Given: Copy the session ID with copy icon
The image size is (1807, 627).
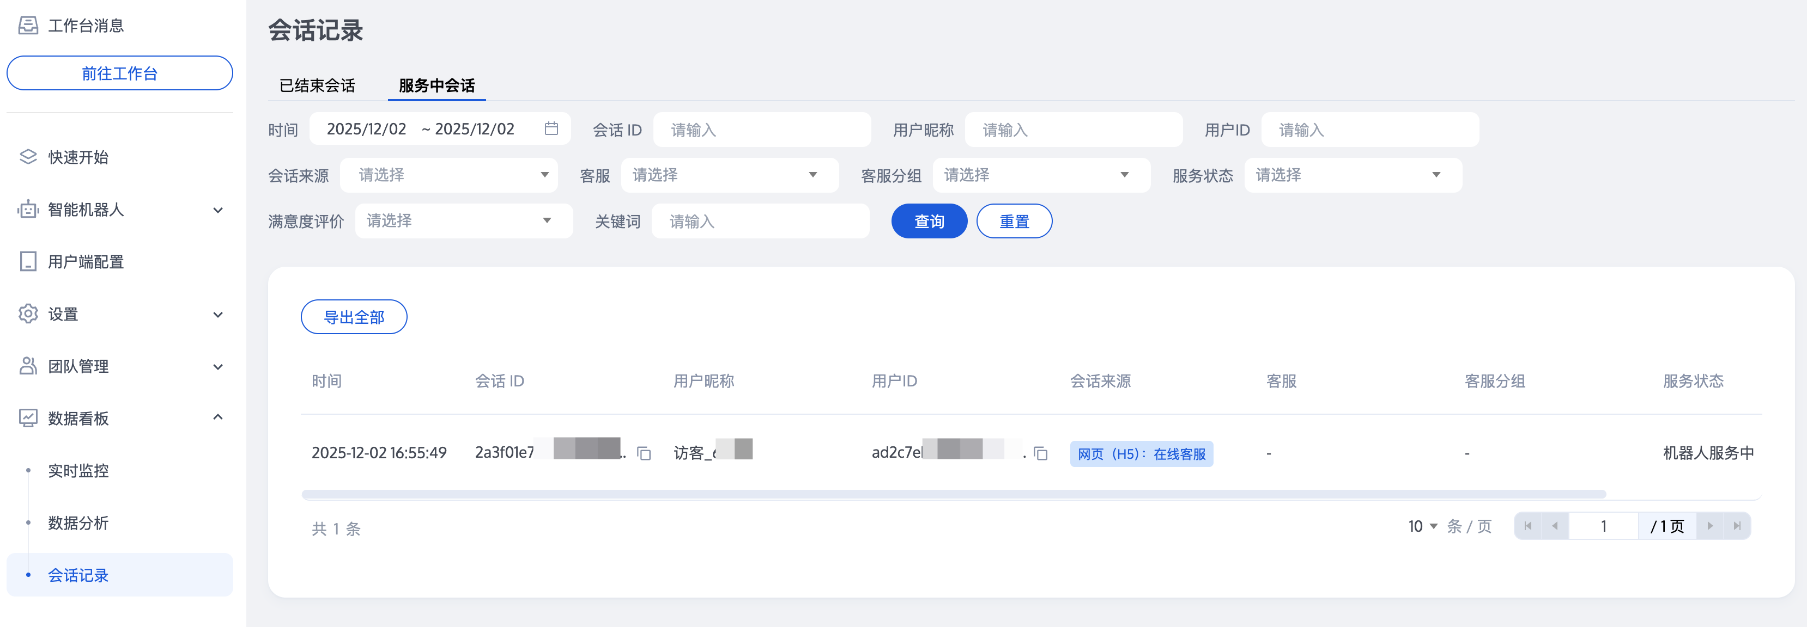Looking at the screenshot, I should [643, 453].
